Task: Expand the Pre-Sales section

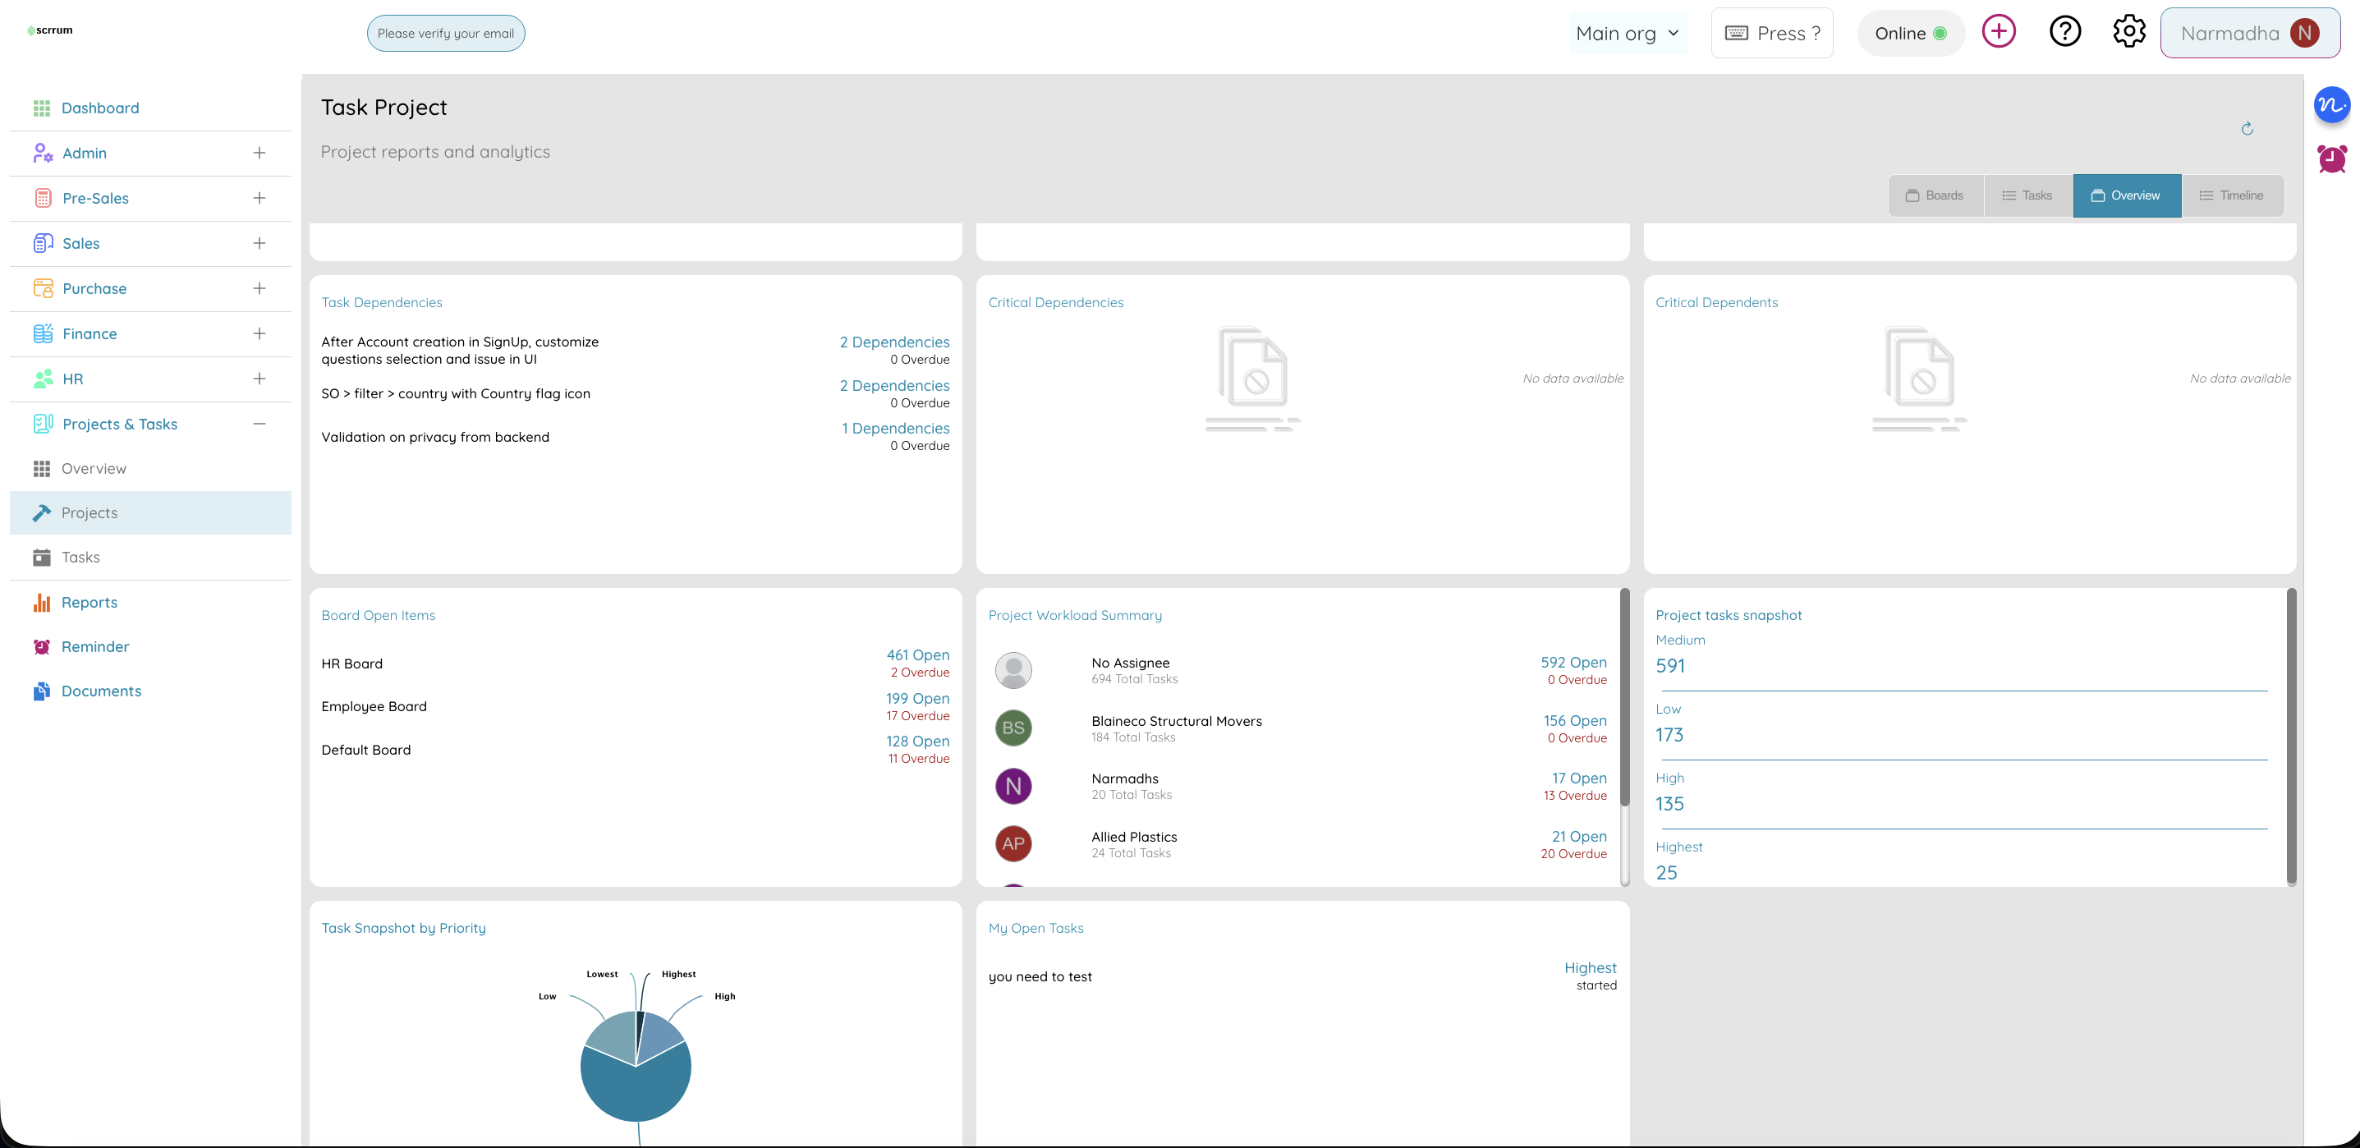Action: (259, 198)
